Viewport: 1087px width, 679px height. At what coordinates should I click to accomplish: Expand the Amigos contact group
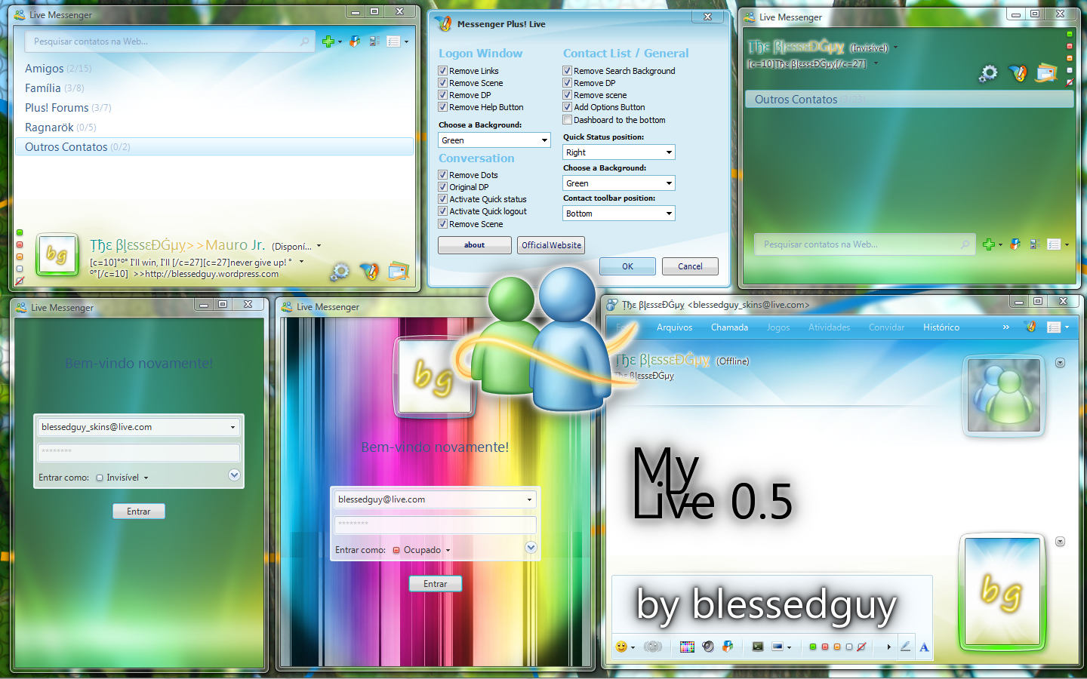pyautogui.click(x=58, y=69)
